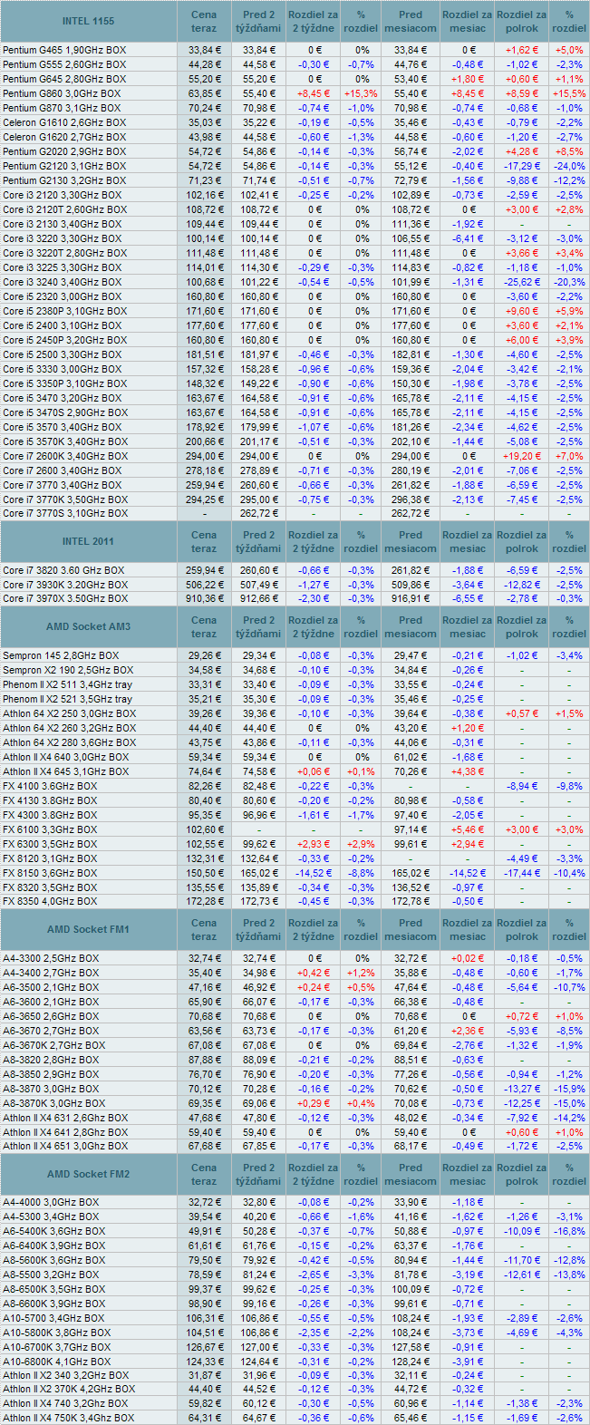
Task: Select "Core i7 3820 3.60 GHz BOX" row name
Action: pos(63,570)
